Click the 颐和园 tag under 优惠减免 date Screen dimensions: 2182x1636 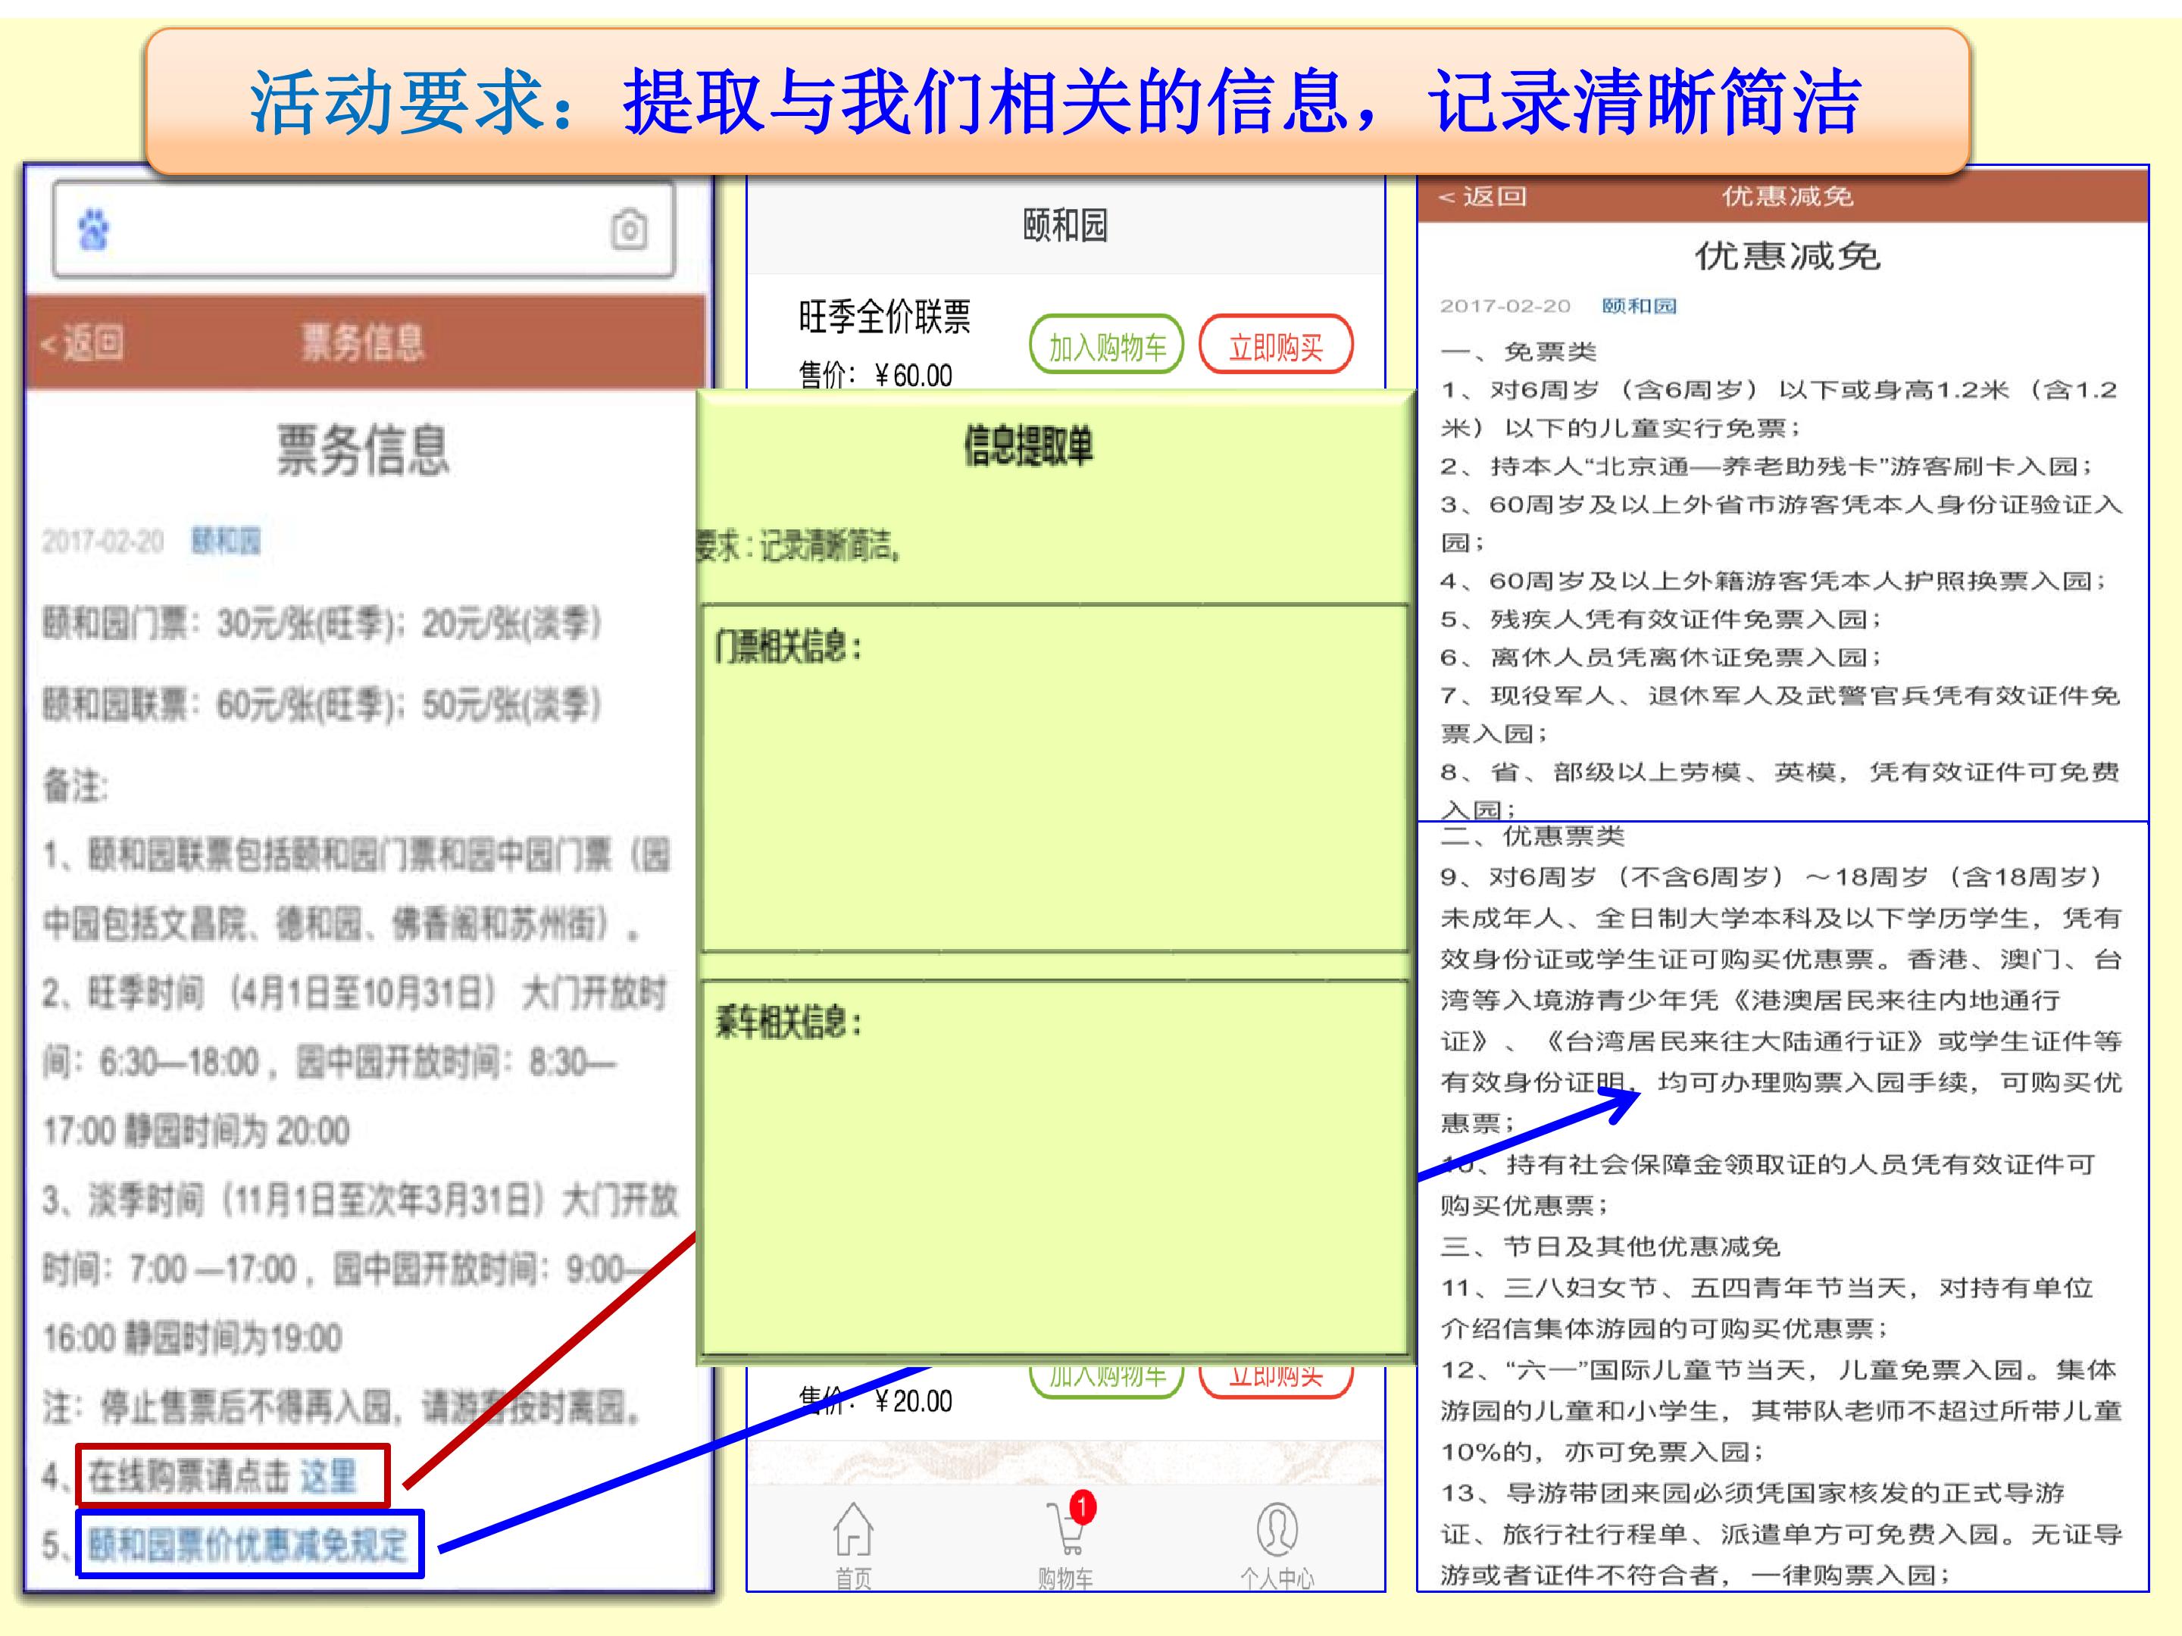pyautogui.click(x=1640, y=306)
